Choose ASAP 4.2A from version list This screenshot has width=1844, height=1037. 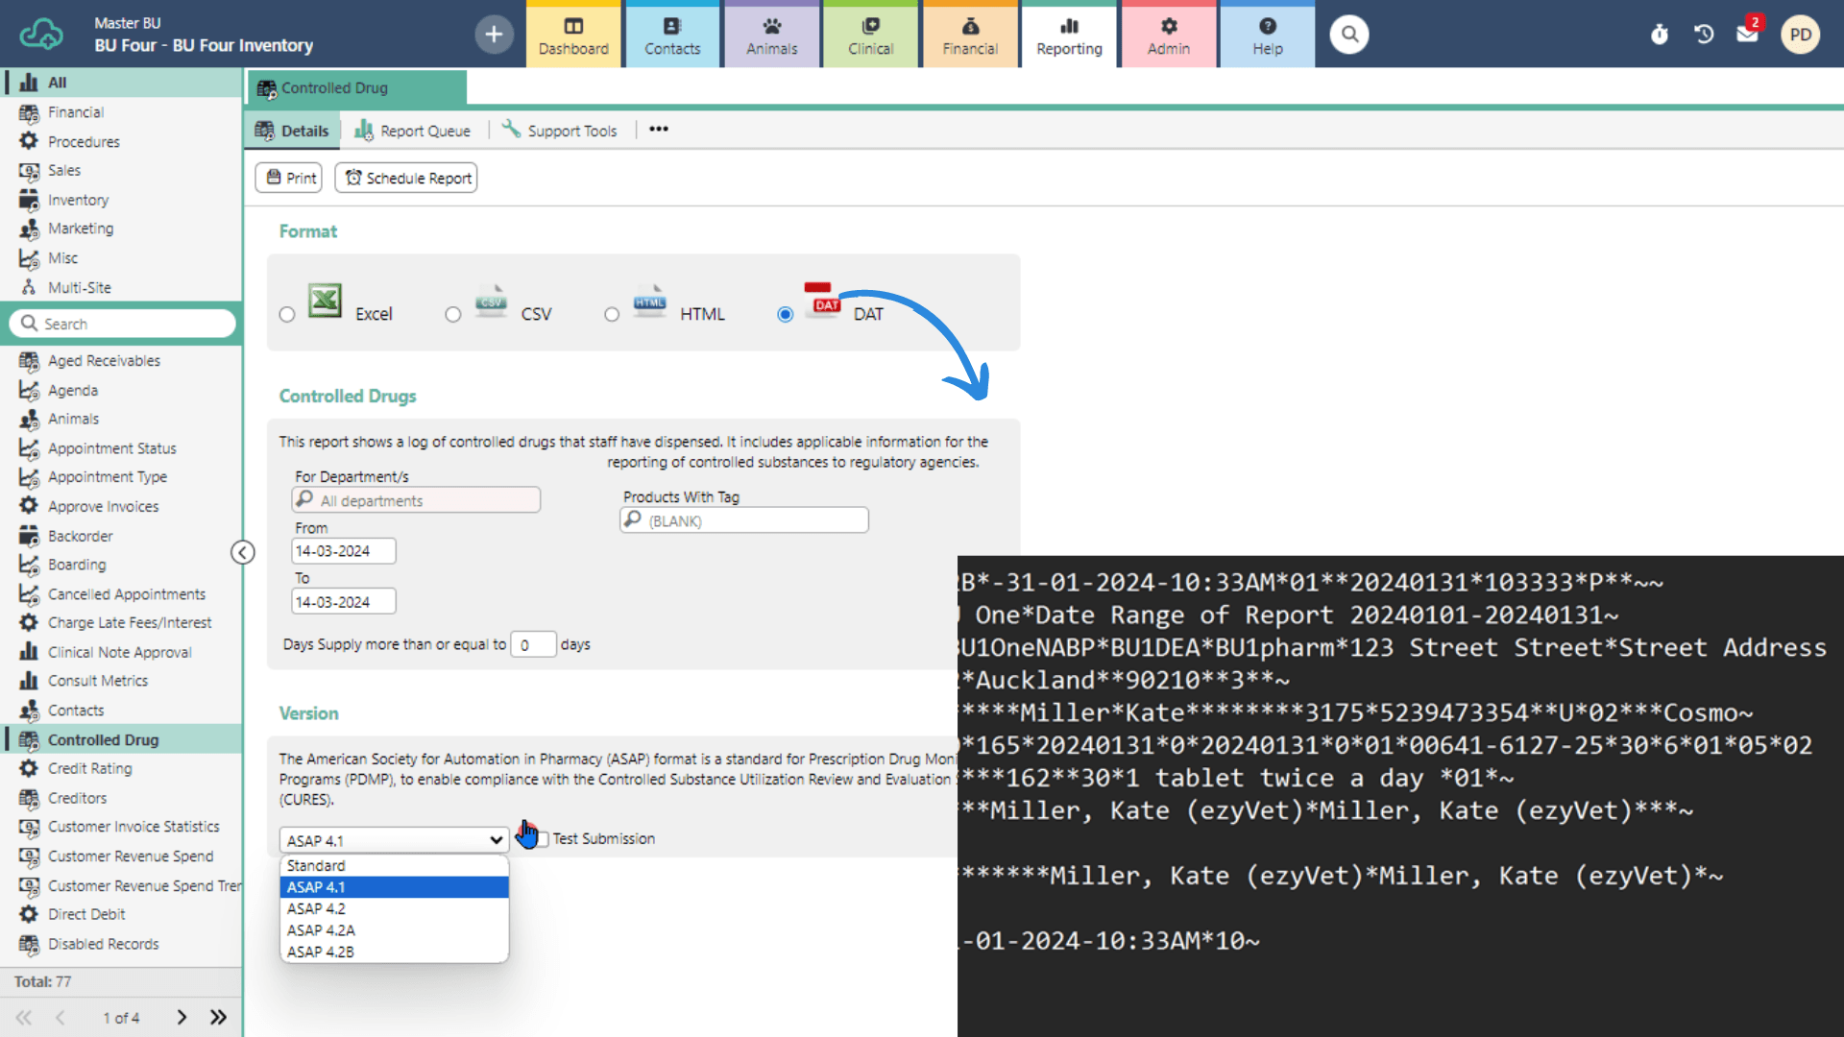point(321,930)
